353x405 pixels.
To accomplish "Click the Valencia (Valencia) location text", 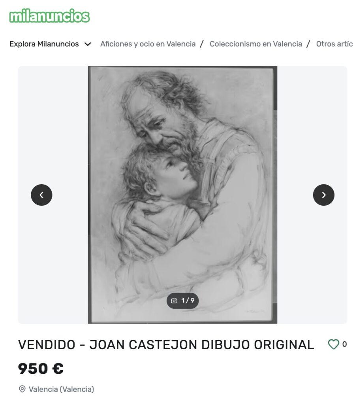I will 61,389.
